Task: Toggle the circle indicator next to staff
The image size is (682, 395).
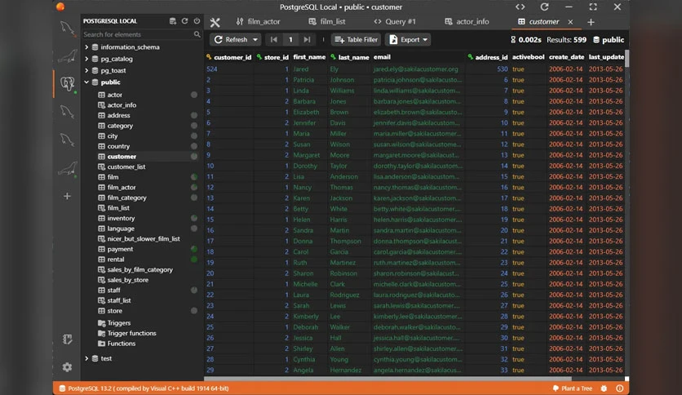Action: pyautogui.click(x=194, y=291)
